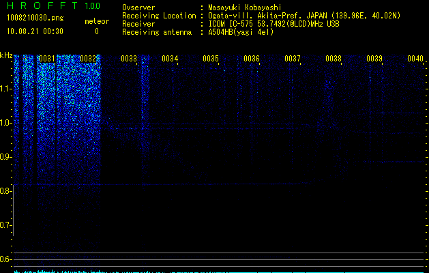Click the Ogata-vill. Akita-Pref. JAPAN location text

pyautogui.click(x=304, y=16)
